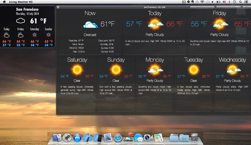Click the partly cloudy icon under Monday

155,70
